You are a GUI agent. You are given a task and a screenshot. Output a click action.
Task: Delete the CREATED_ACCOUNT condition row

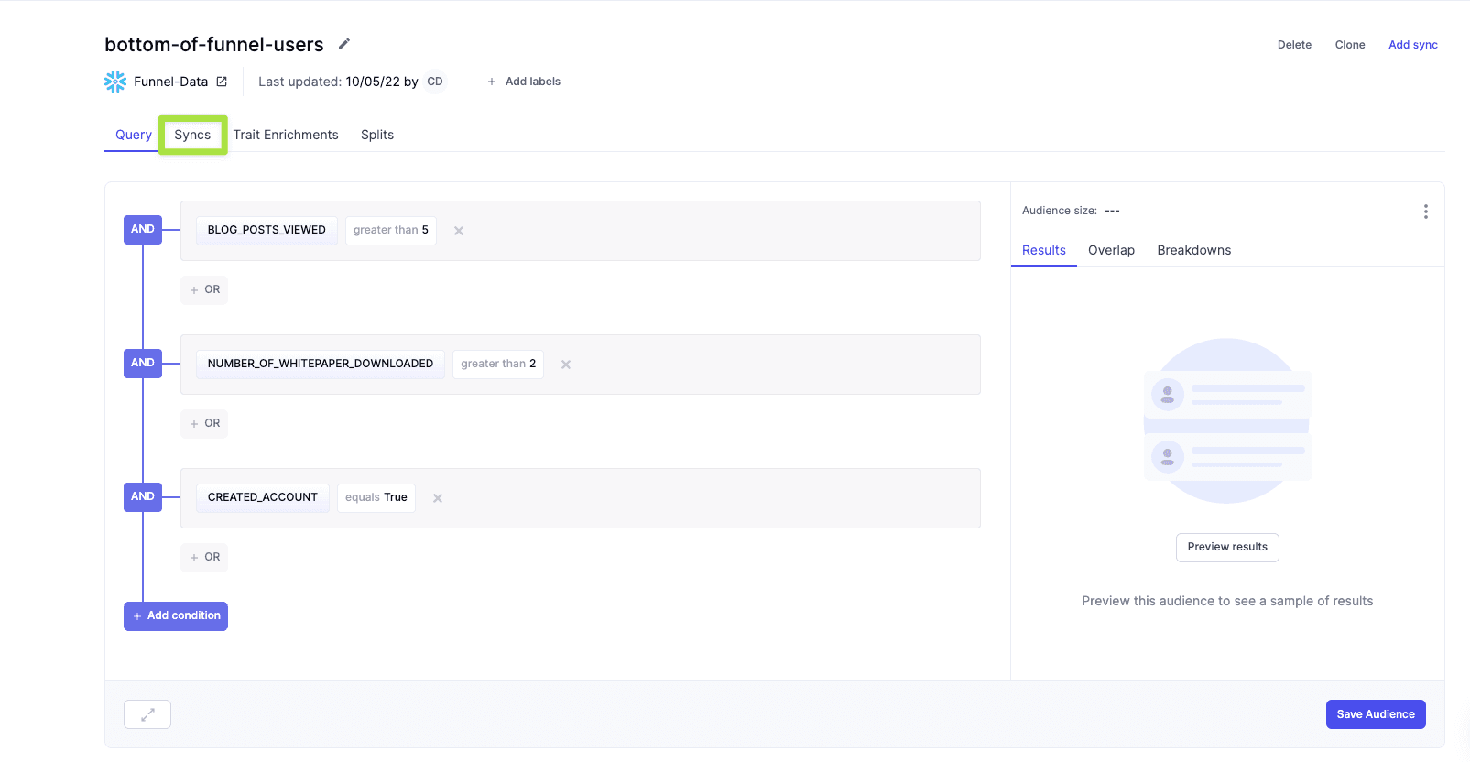click(438, 498)
